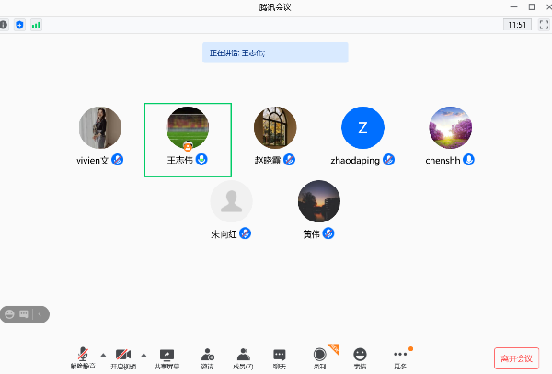Open the emoji (表情) reactions
This screenshot has width=552, height=374.
(x=360, y=357)
